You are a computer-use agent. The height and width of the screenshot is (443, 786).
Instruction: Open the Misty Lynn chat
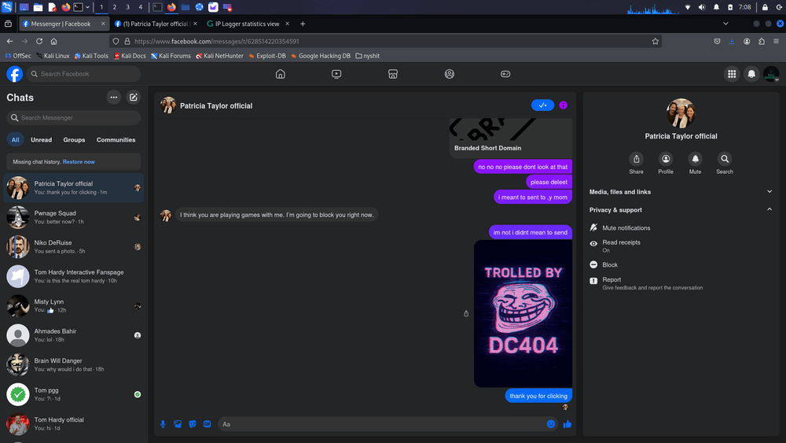click(x=74, y=305)
